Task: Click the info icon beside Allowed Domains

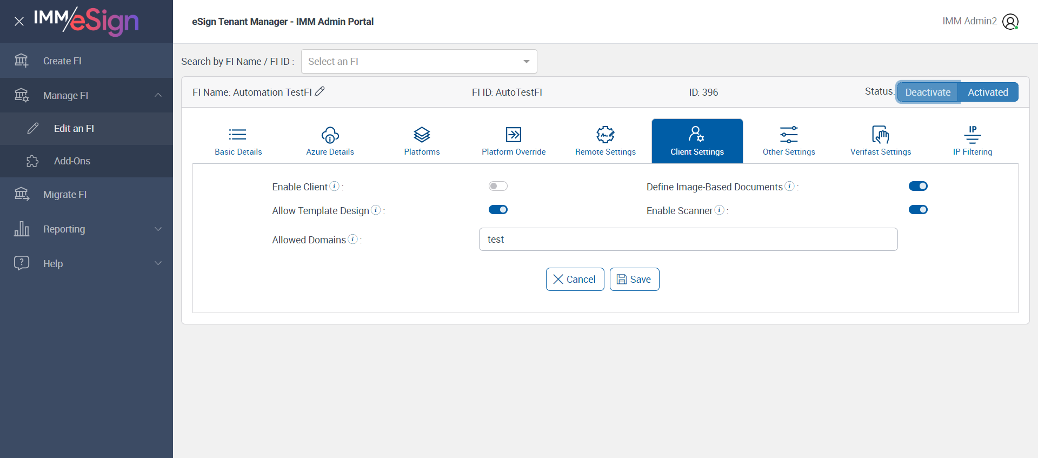Action: tap(352, 239)
